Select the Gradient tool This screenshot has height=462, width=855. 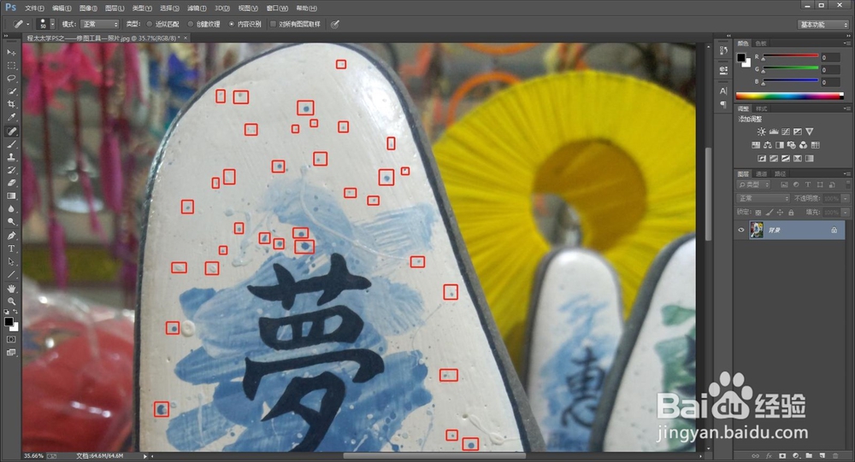tap(11, 196)
